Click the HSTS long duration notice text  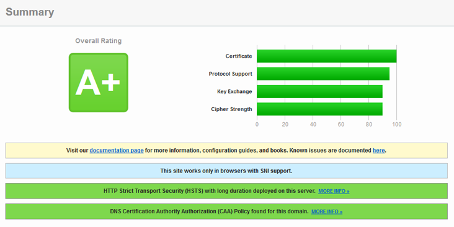click(210, 191)
